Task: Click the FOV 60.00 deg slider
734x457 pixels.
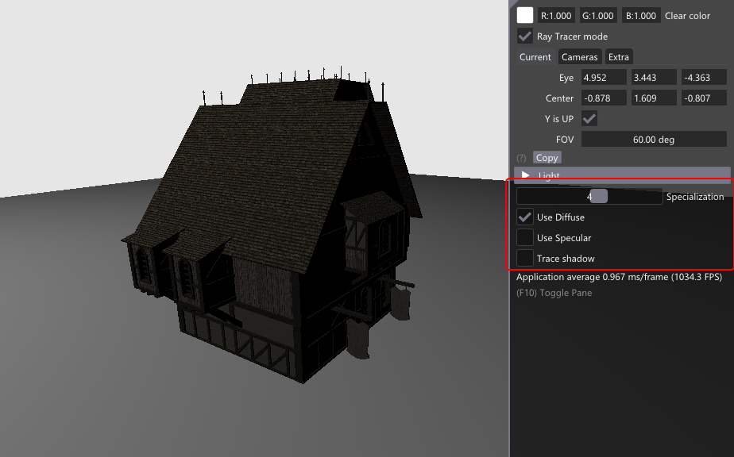Action: click(654, 140)
